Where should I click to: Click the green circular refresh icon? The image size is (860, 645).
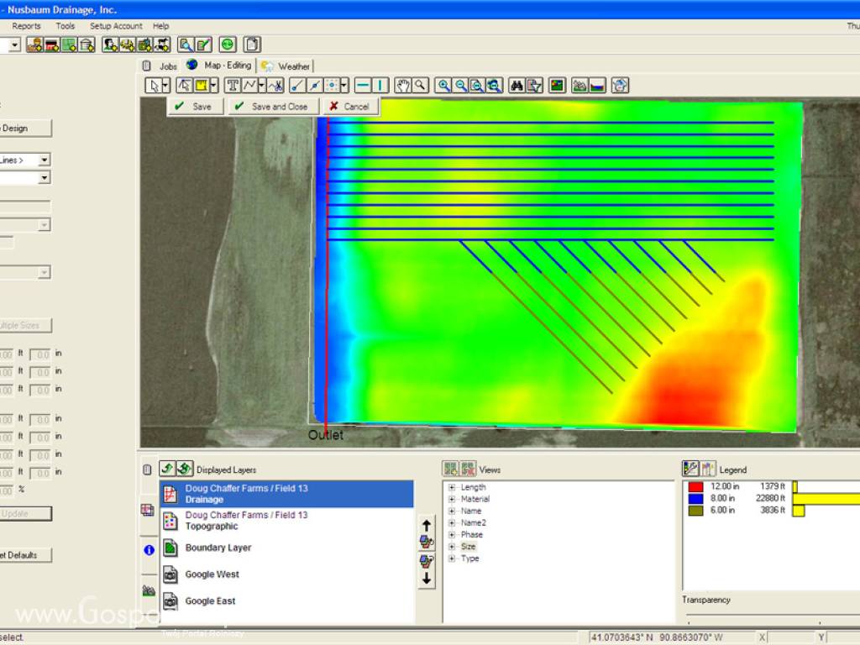pyautogui.click(x=228, y=45)
